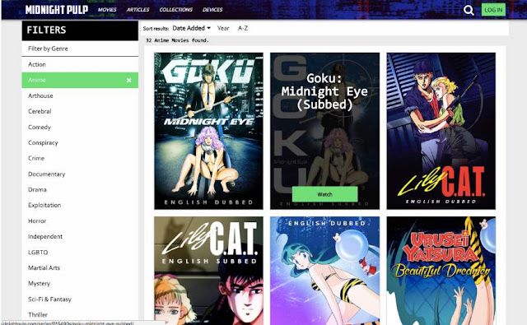This screenshot has height=325, width=527.
Task: Click the '32 Anime Movies found.' text
Action: tap(178, 40)
